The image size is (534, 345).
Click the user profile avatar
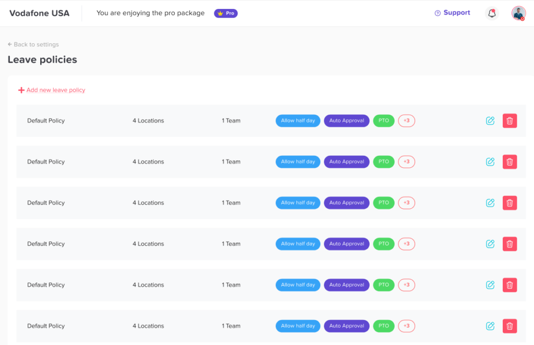tap(518, 13)
